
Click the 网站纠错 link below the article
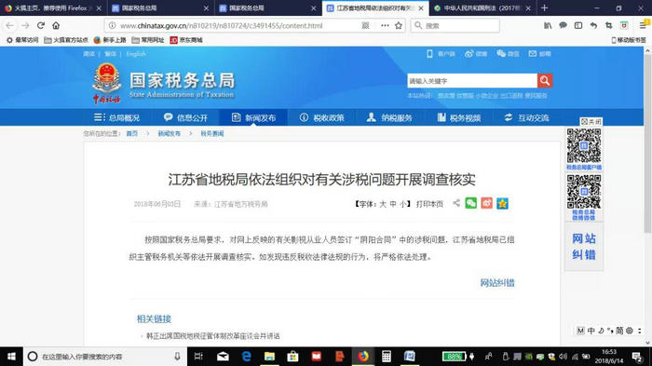497,283
